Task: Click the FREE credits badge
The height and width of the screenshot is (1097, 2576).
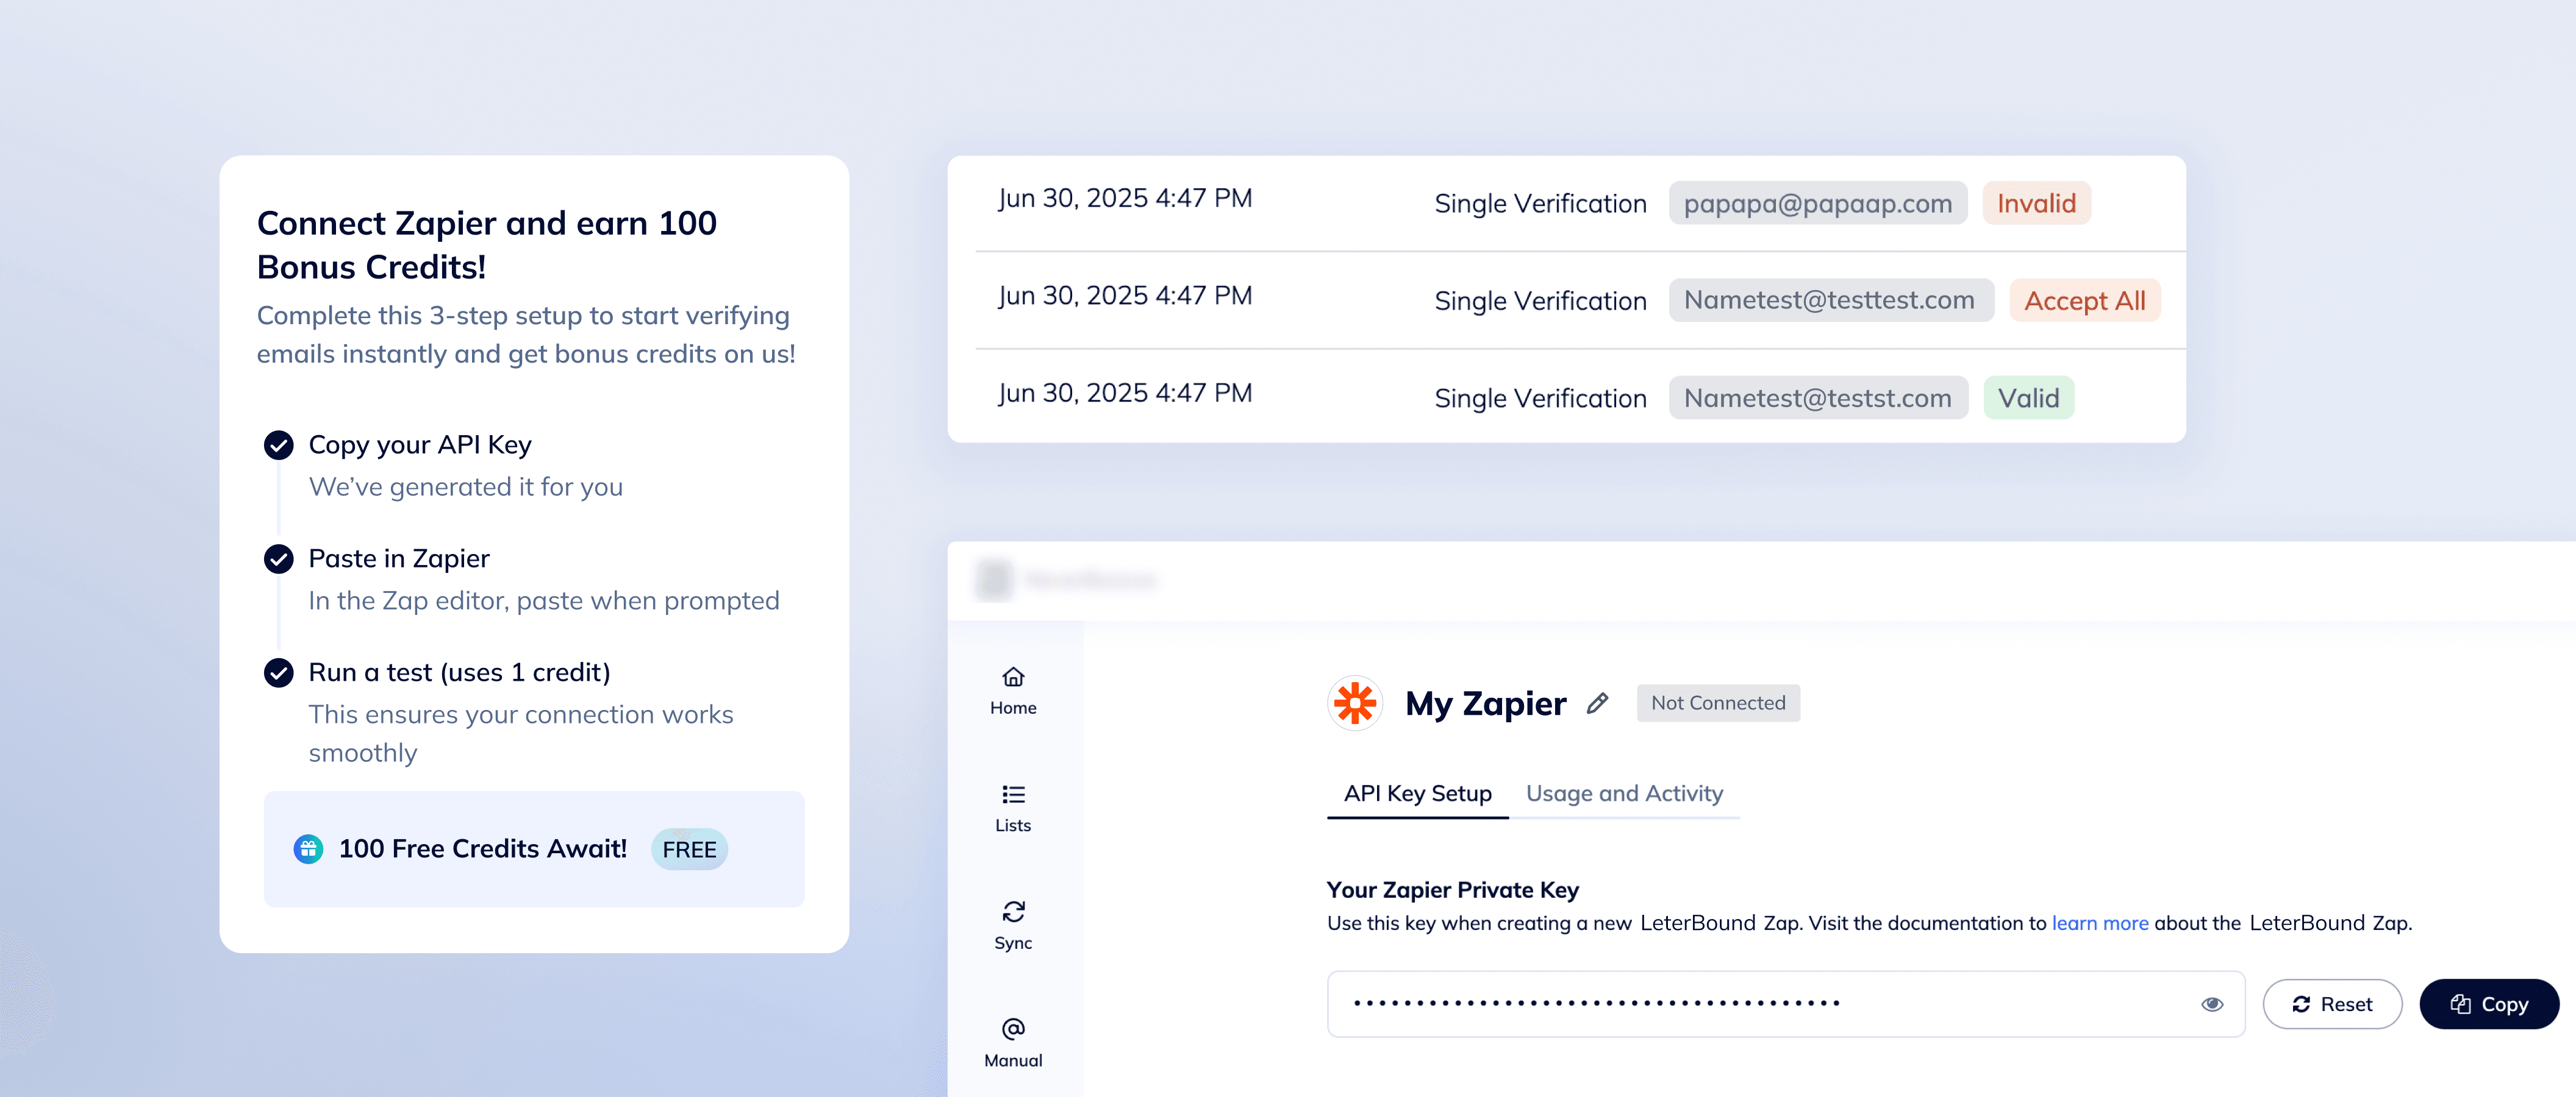Action: (689, 849)
